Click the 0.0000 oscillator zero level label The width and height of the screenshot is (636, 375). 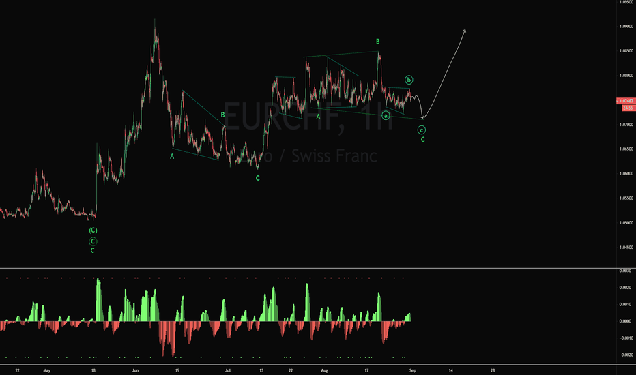coord(626,321)
